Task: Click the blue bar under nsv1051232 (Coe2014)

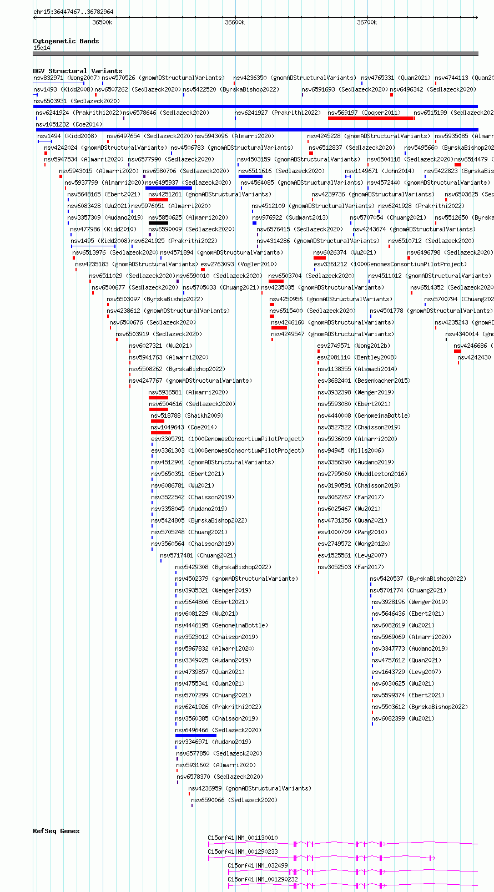Action: [257, 130]
